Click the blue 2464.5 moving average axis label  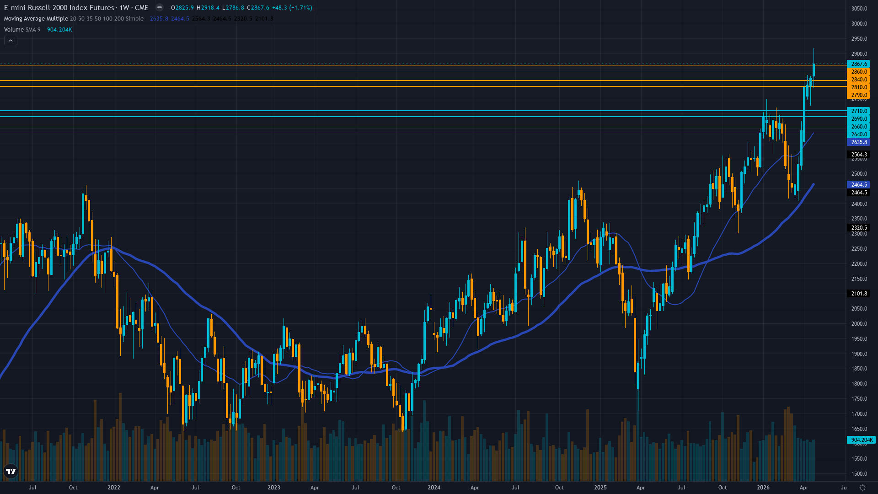tap(858, 185)
